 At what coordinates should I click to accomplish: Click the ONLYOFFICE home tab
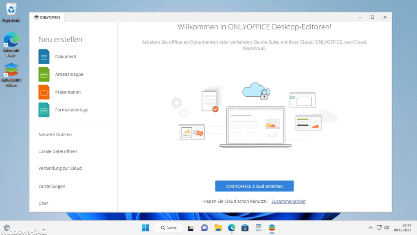(x=47, y=17)
